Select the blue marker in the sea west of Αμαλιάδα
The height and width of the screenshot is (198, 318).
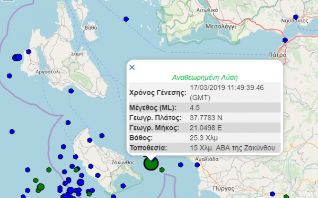click(181, 165)
